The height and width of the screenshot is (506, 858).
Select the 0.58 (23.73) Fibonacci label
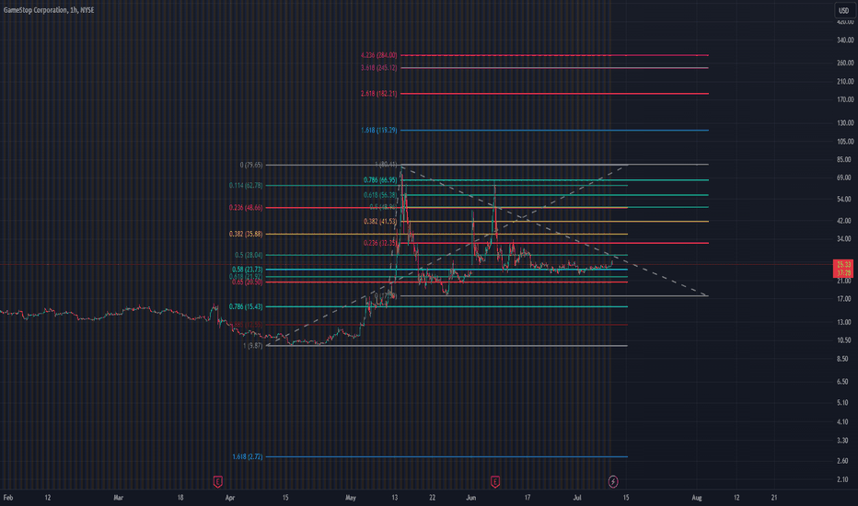pyautogui.click(x=247, y=270)
